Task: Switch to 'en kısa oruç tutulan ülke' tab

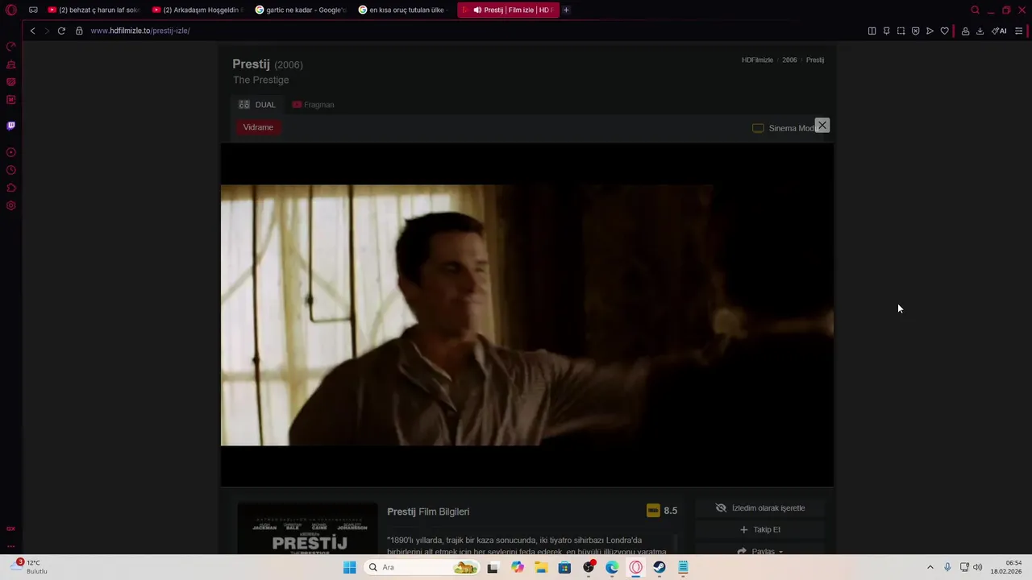Action: (405, 10)
